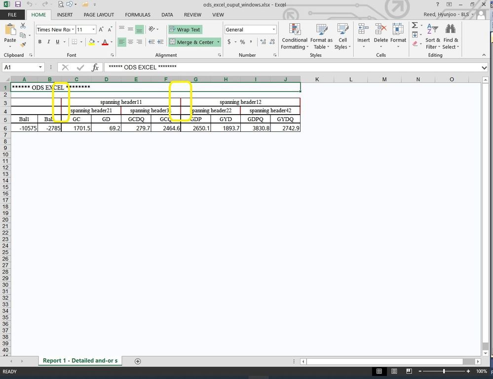Open the font name dropdown

73,30
